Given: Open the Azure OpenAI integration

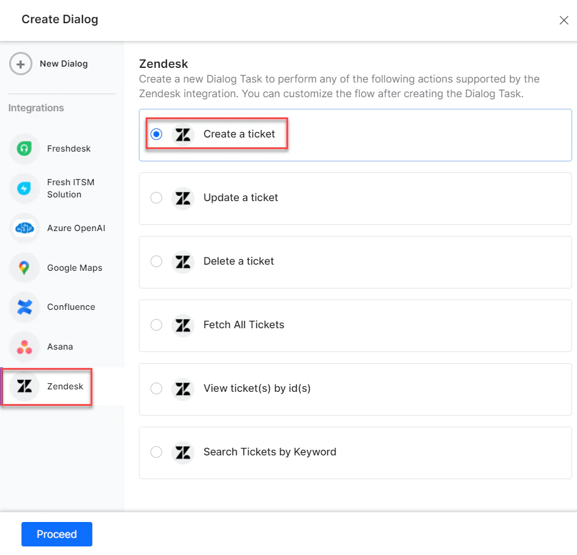Looking at the screenshot, I should pyautogui.click(x=23, y=228).
